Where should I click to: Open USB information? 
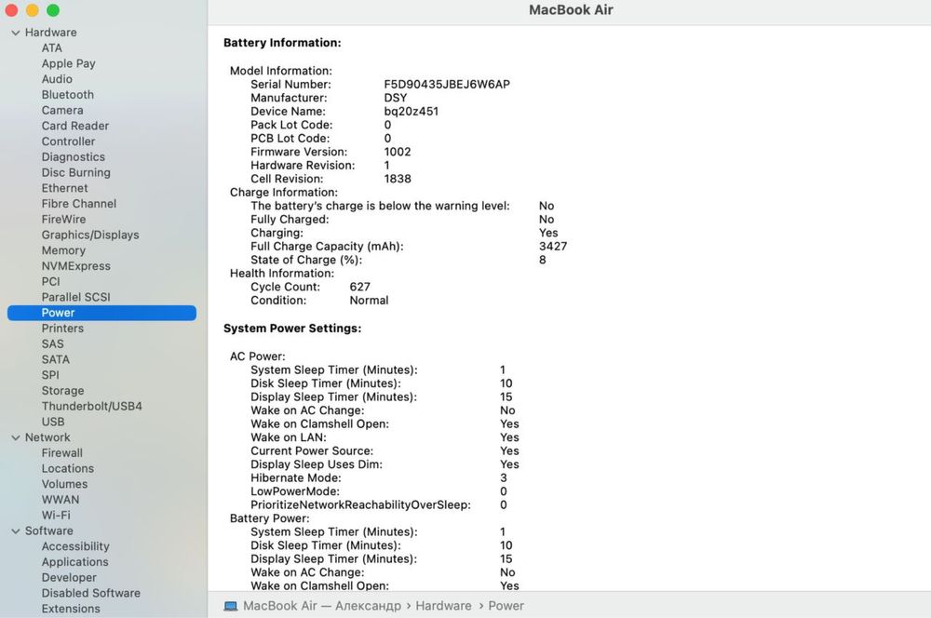point(53,422)
